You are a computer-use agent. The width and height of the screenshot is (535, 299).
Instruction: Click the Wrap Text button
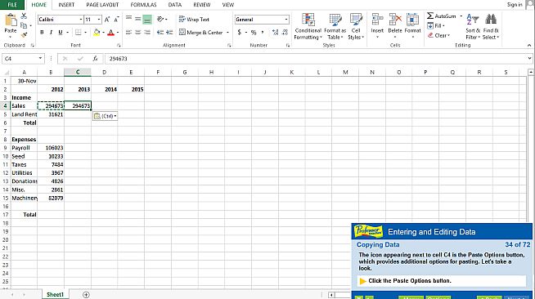click(194, 20)
